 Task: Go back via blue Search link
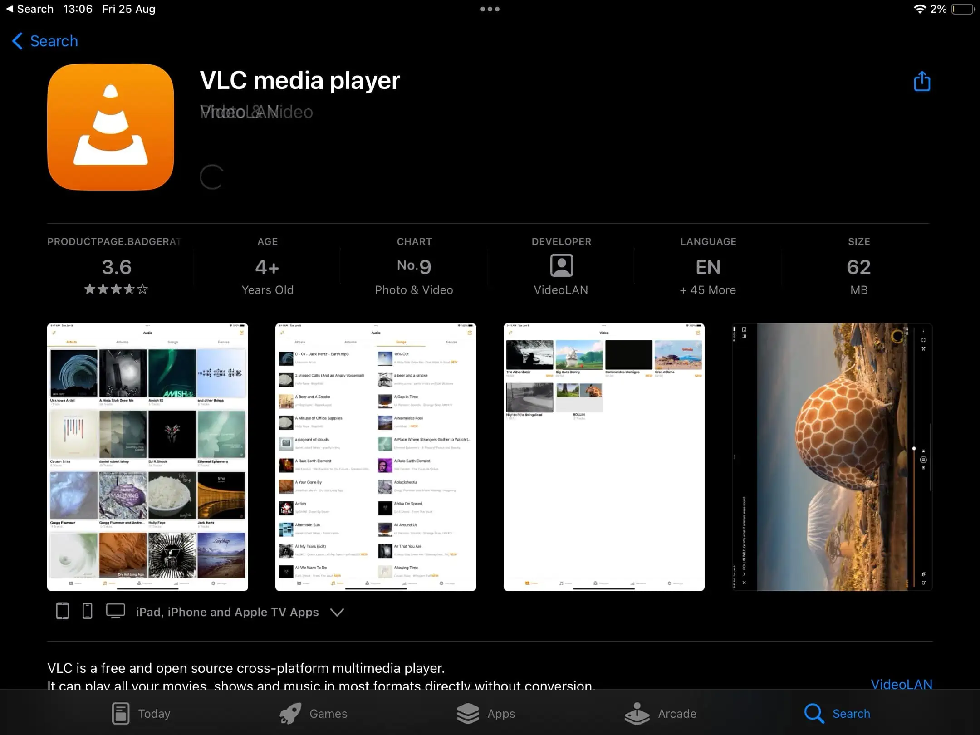(x=54, y=41)
